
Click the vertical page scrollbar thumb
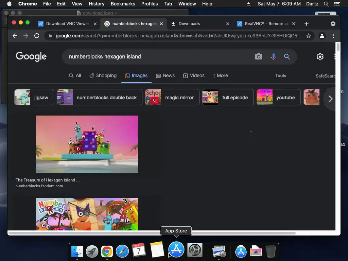coord(338,47)
